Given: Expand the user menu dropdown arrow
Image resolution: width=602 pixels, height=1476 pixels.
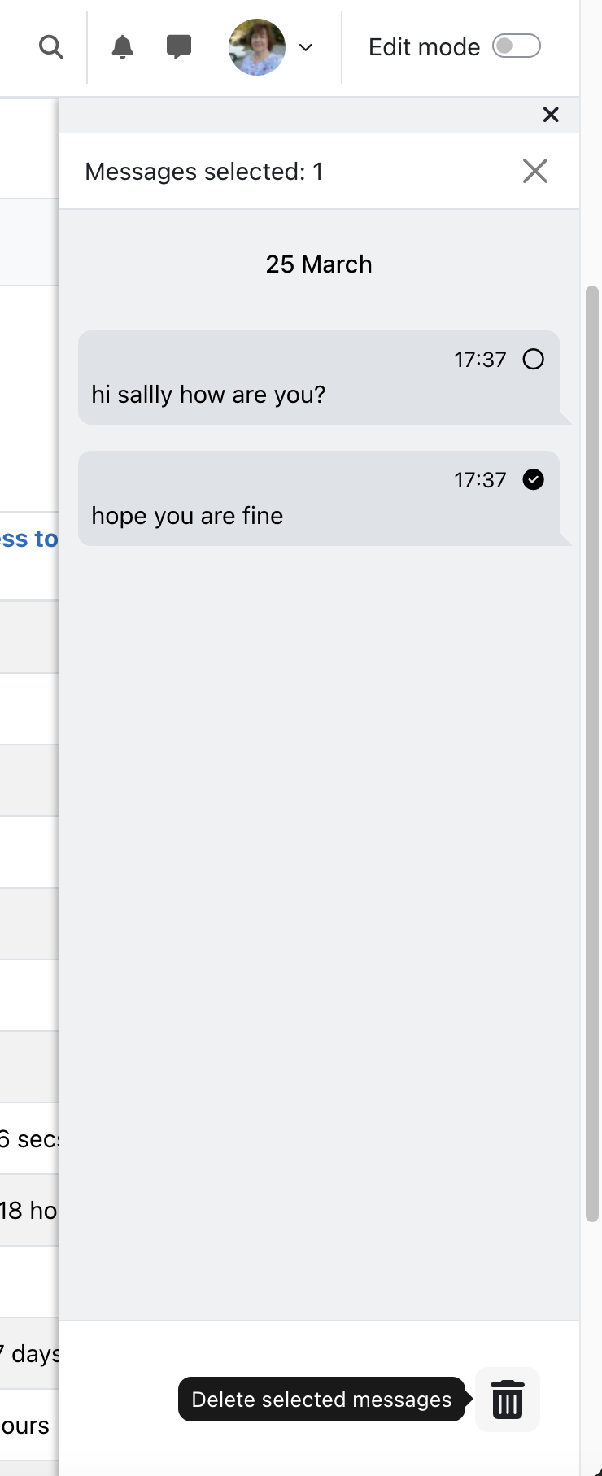Looking at the screenshot, I should point(306,47).
